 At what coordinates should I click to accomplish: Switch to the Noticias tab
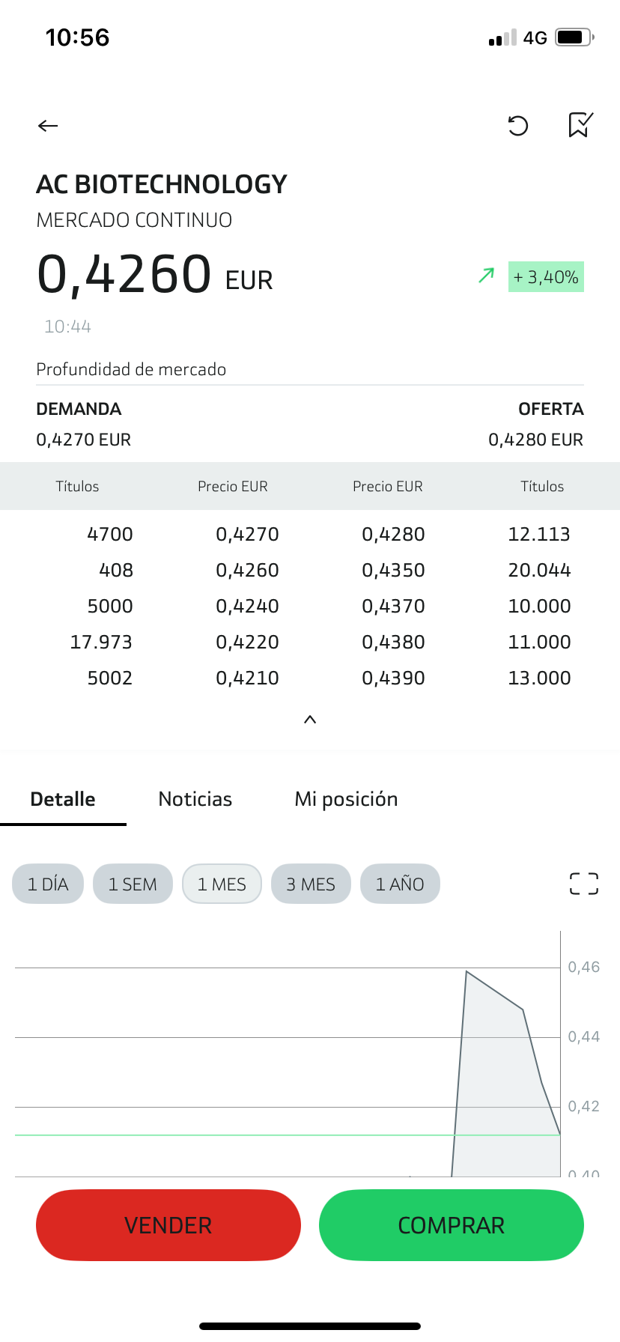tap(195, 799)
